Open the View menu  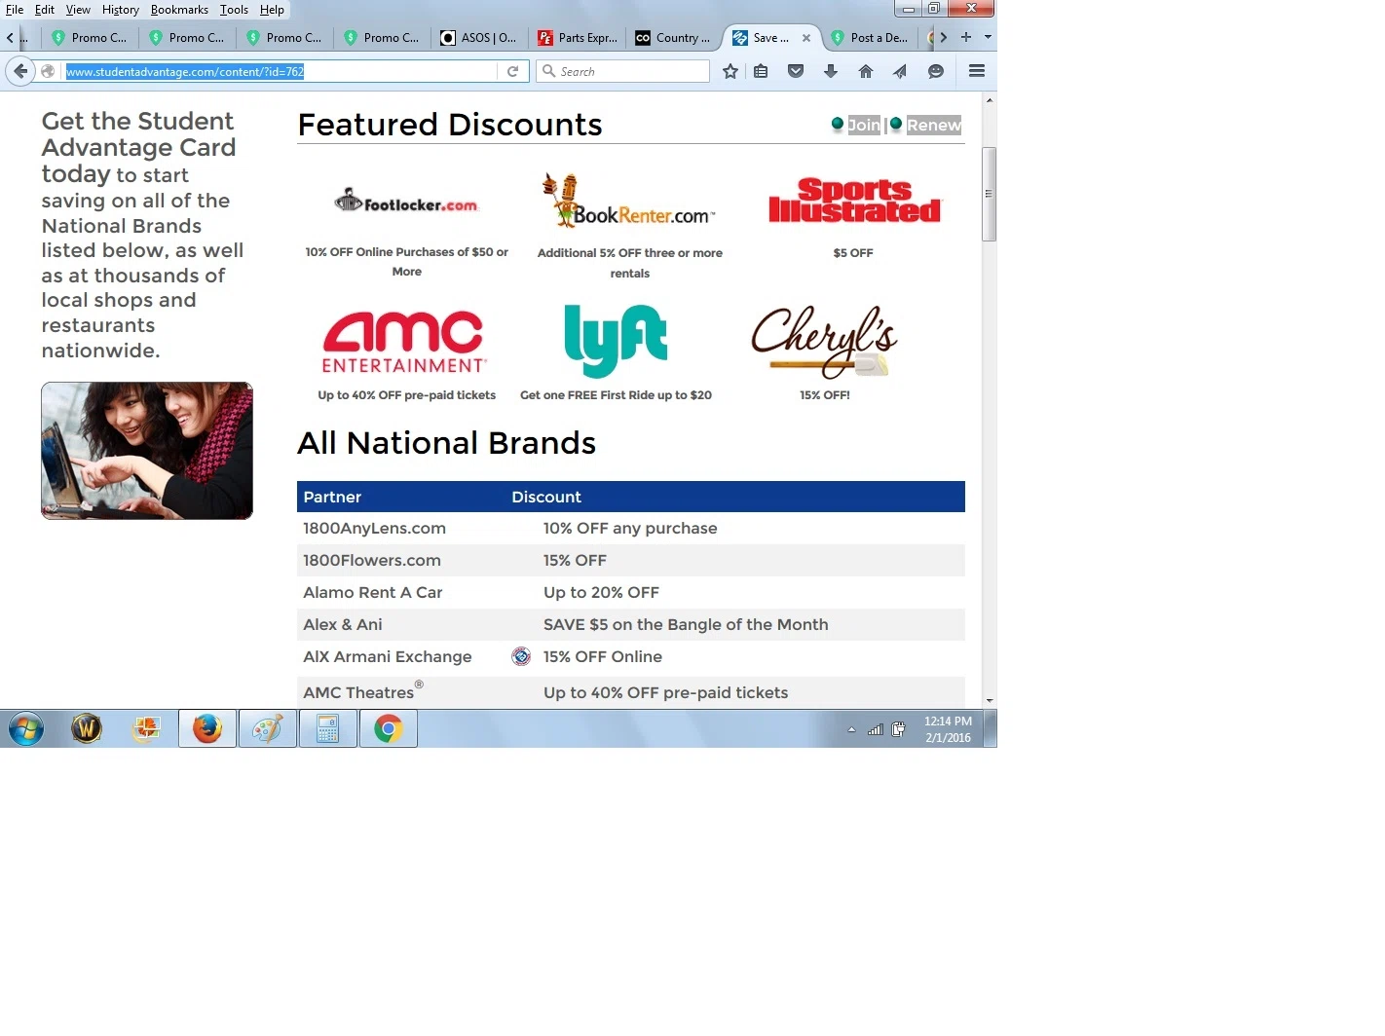78,10
